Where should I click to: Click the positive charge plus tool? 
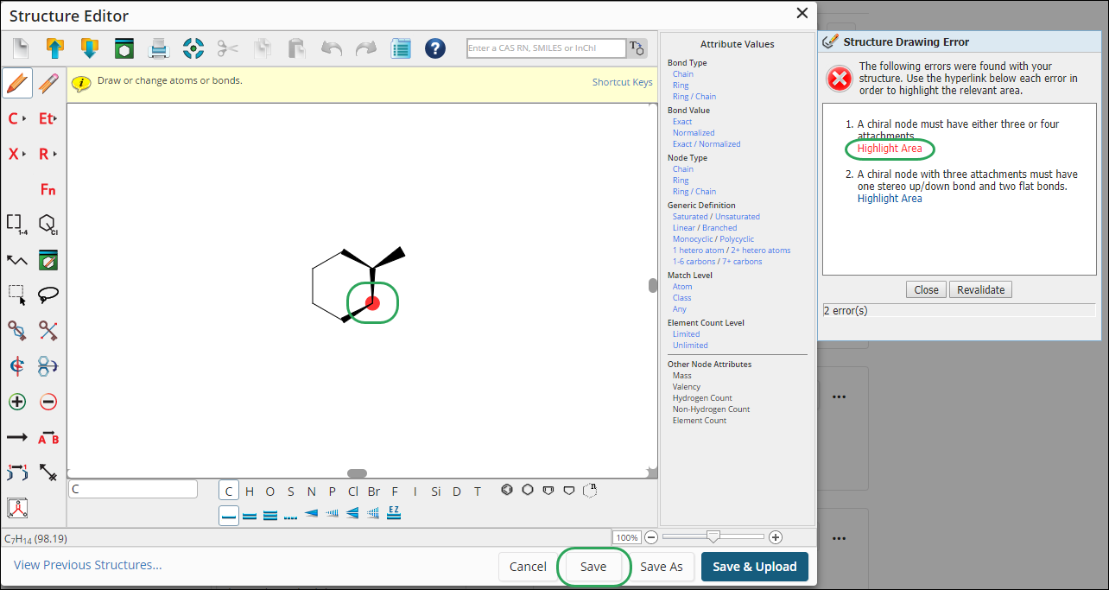17,402
